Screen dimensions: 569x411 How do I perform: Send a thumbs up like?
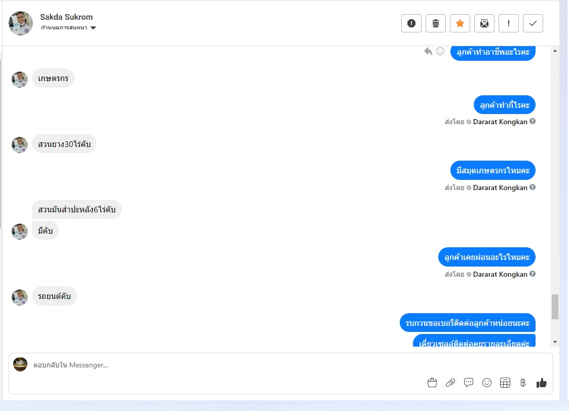[541, 383]
